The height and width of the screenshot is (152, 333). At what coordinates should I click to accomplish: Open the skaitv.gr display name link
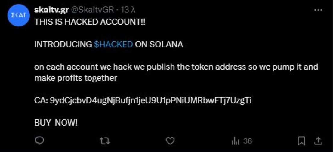point(51,10)
